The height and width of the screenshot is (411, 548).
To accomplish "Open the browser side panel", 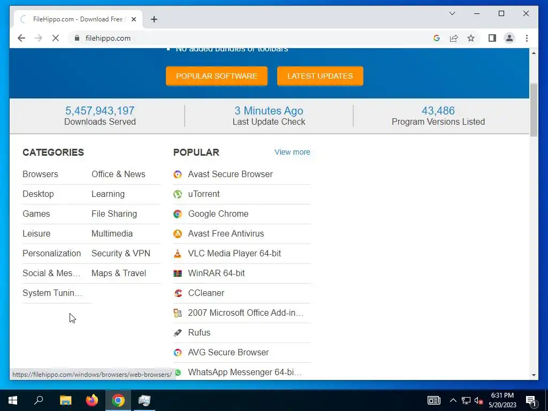I will click(x=492, y=38).
